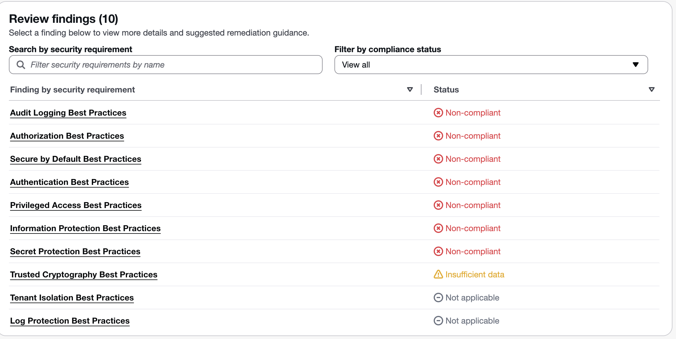The image size is (676, 339).
Task: Click the Non-compliant icon for Secret Protection
Action: (x=438, y=251)
